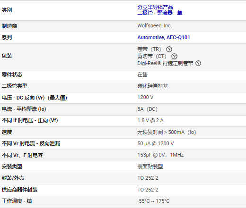Click the 表面贴装型 mounting type value

(x=150, y=166)
